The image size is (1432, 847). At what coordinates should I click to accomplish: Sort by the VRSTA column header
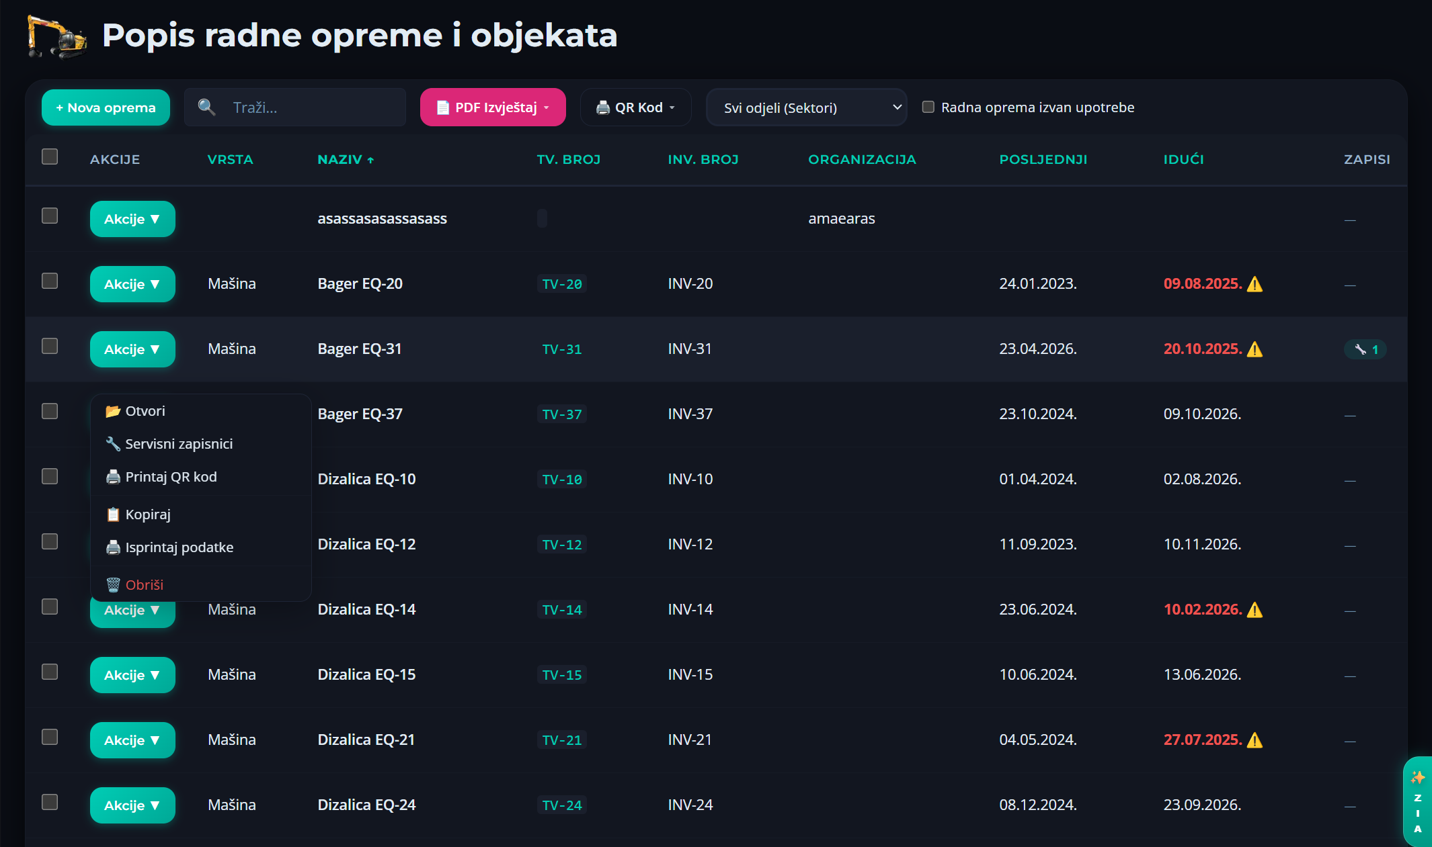click(230, 160)
